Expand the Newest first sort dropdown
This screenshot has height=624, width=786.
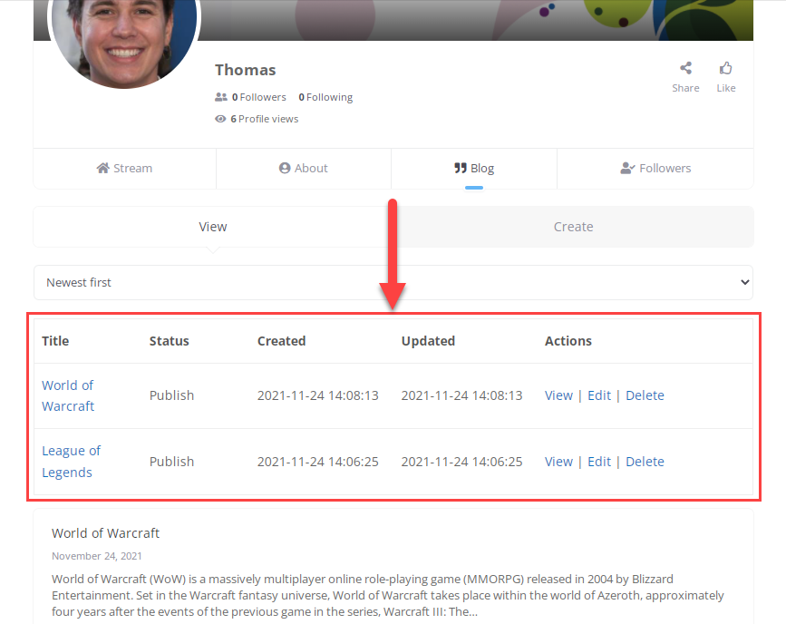(x=393, y=282)
